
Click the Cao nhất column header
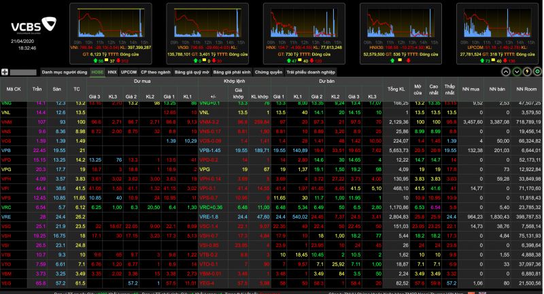point(434,90)
